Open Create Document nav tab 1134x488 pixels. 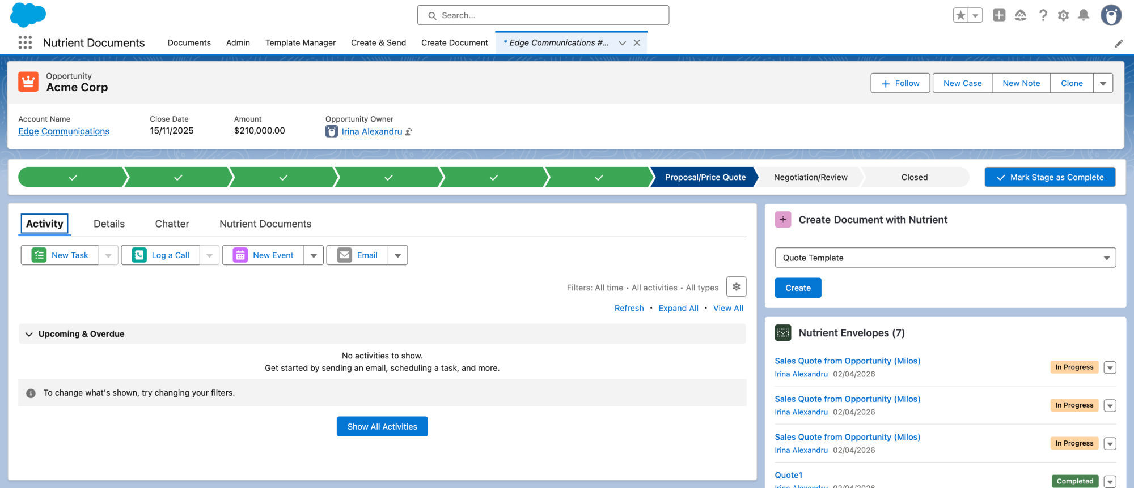click(455, 43)
